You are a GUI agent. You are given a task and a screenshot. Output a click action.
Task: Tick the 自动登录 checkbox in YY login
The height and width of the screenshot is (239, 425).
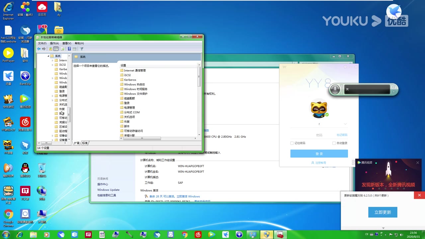coord(334,143)
